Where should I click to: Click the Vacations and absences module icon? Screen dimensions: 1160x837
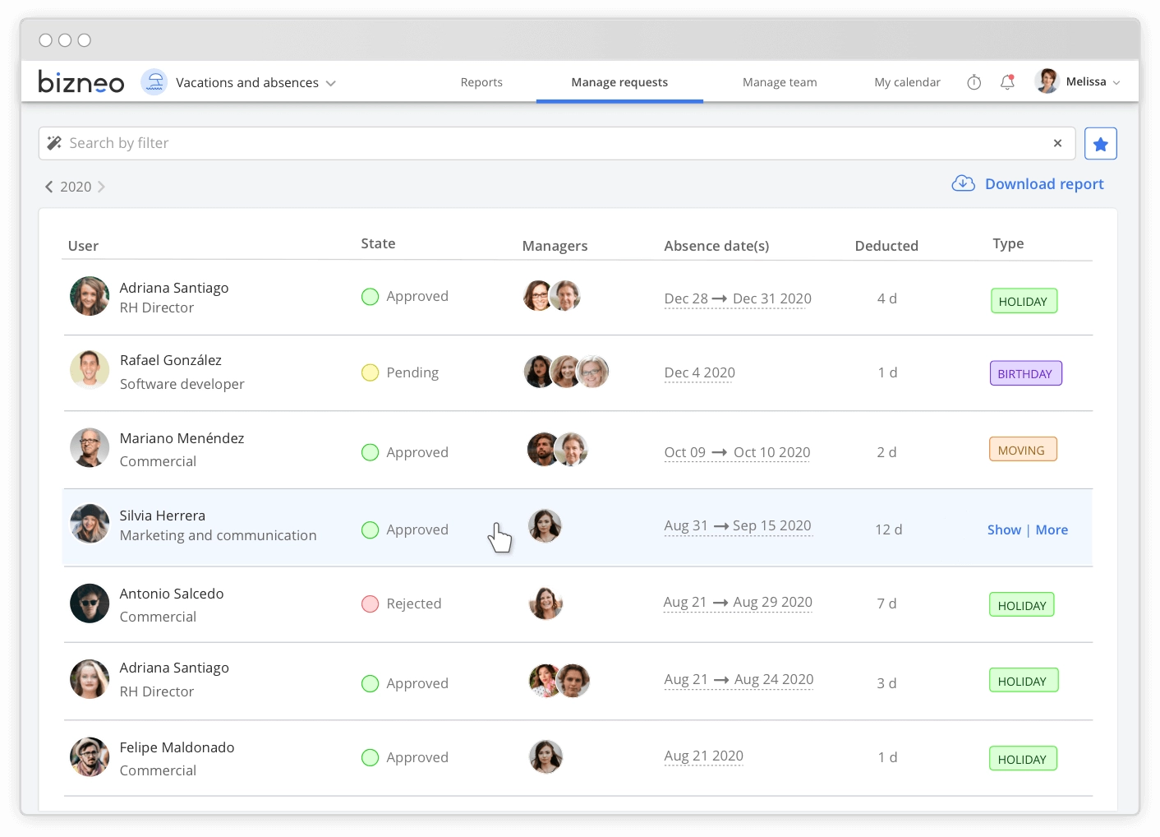pos(154,82)
